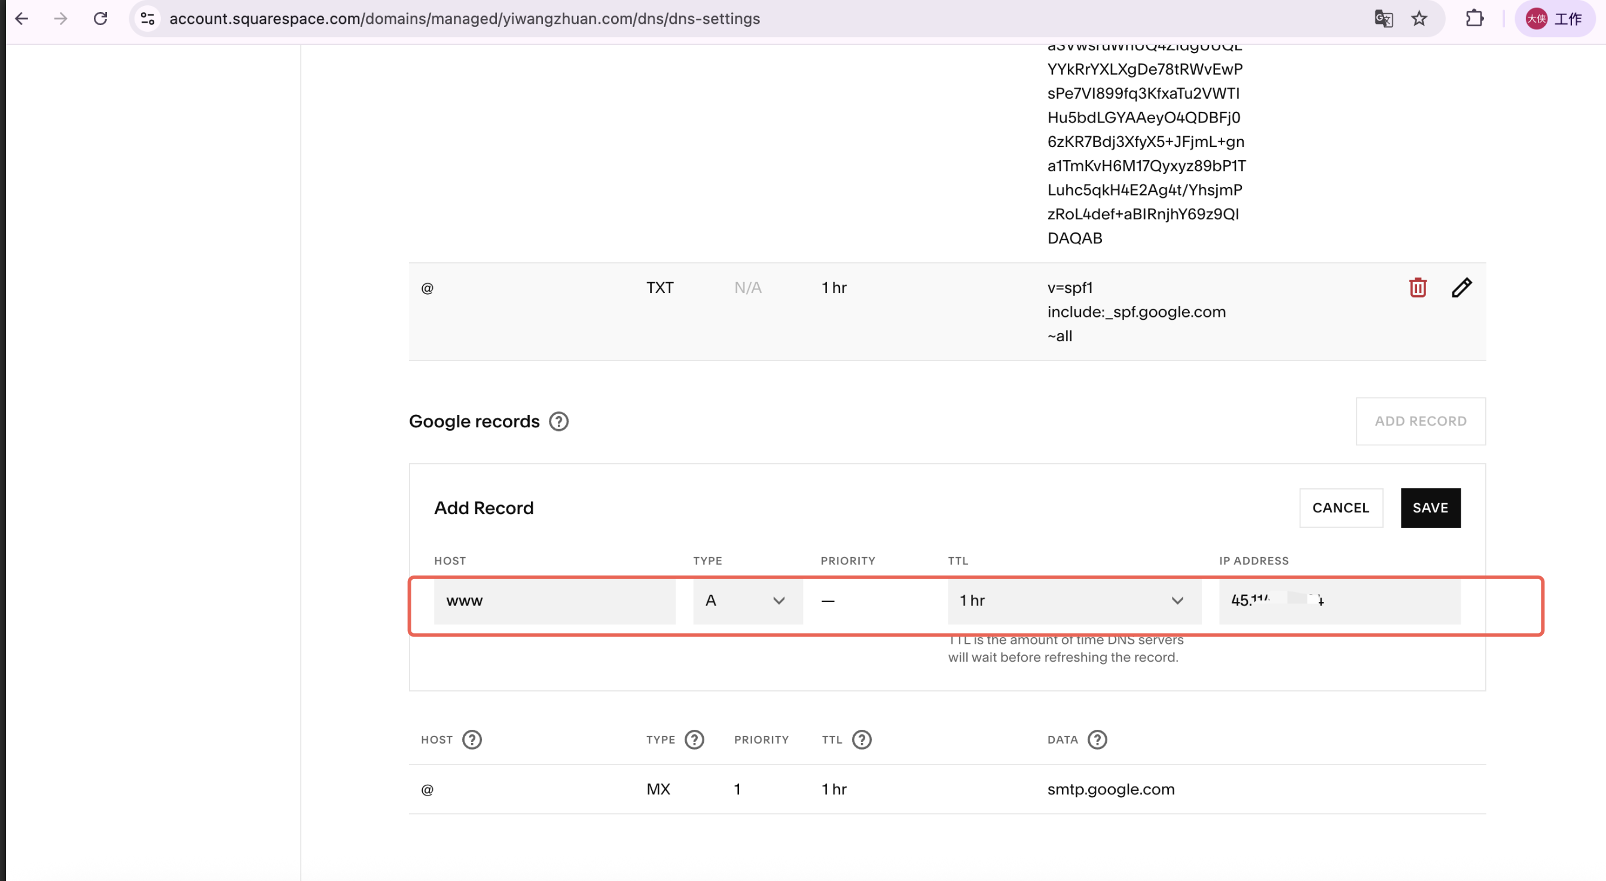
Task: View help for the DATA column
Action: coord(1097,739)
